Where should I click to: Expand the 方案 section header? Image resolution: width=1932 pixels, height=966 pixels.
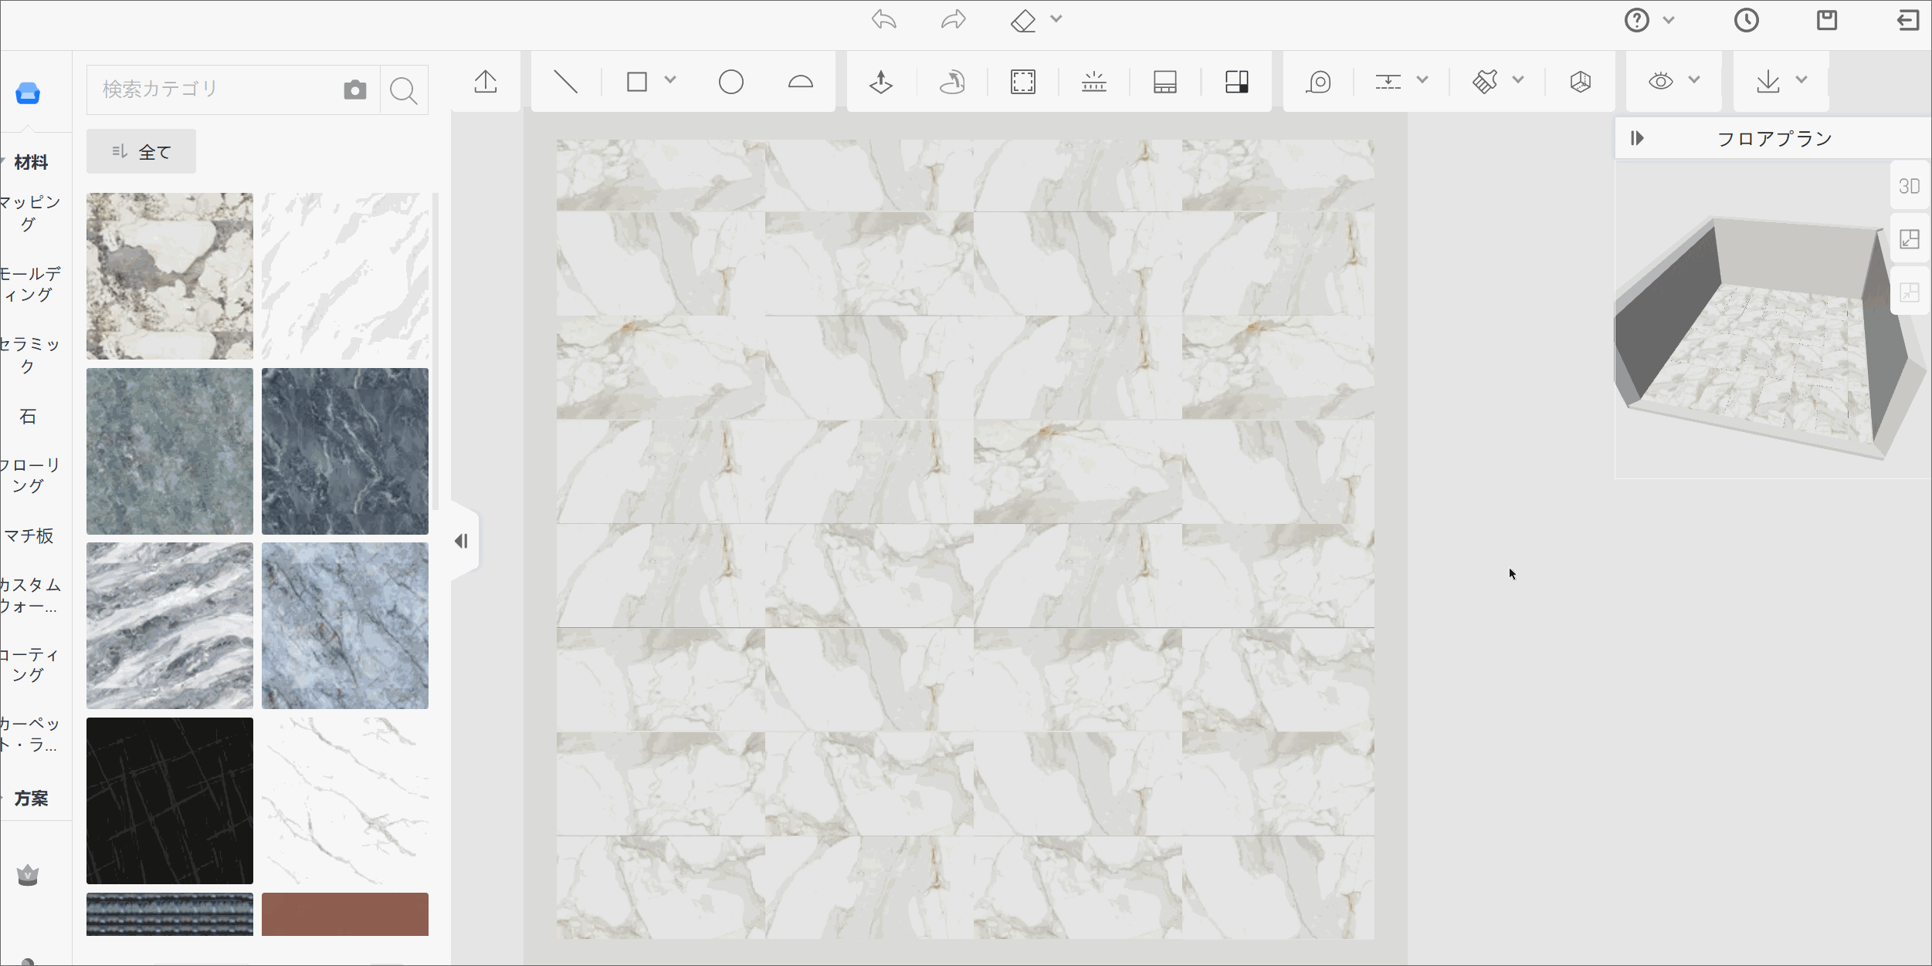point(31,798)
